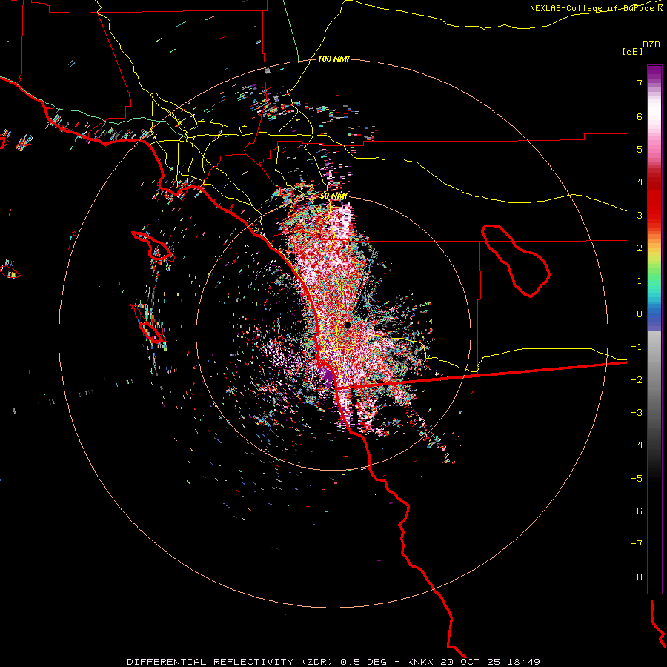The width and height of the screenshot is (667, 667).
Task: Click the 20 OCT 25 date text
Action: (472, 662)
